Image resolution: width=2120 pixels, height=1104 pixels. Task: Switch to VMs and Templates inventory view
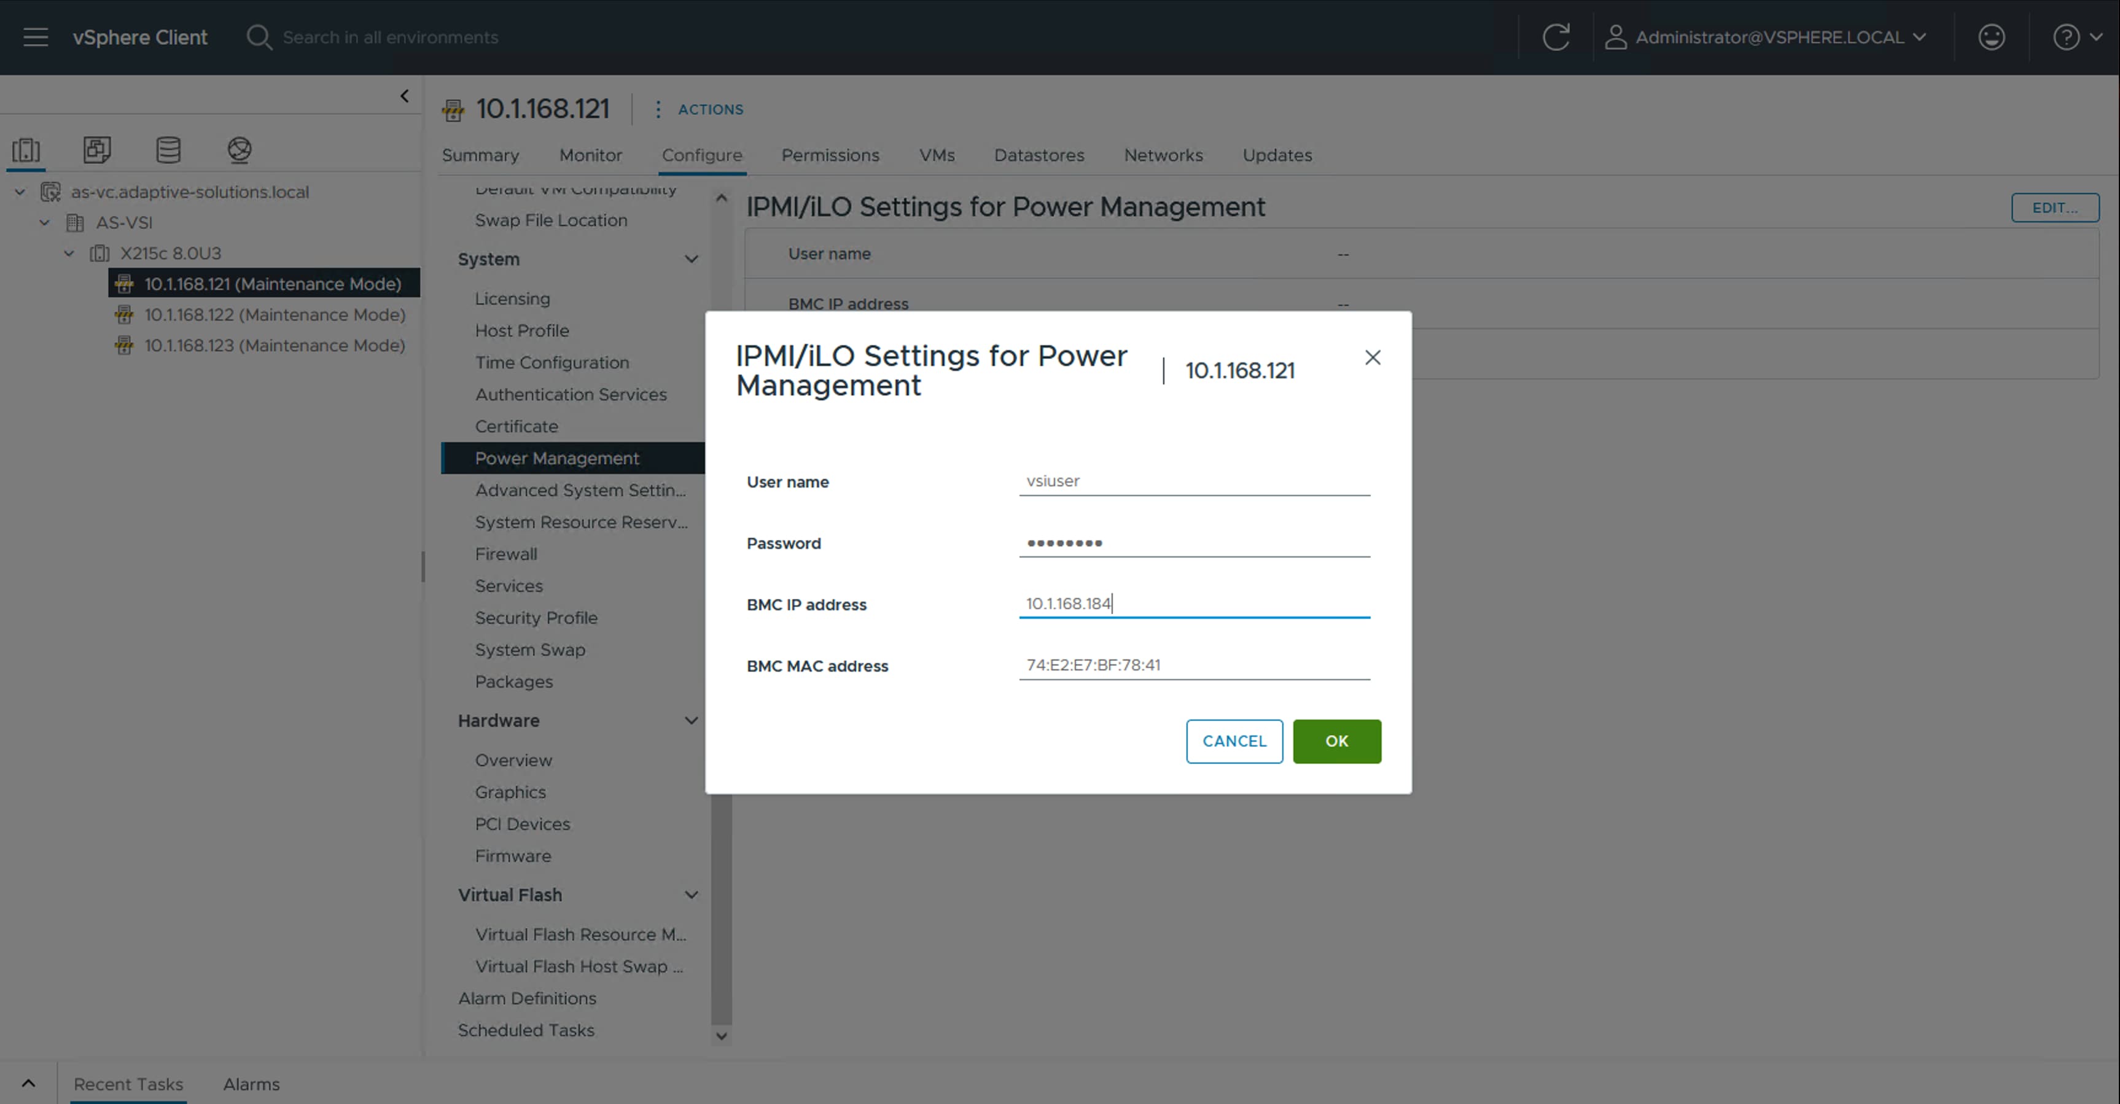[97, 150]
